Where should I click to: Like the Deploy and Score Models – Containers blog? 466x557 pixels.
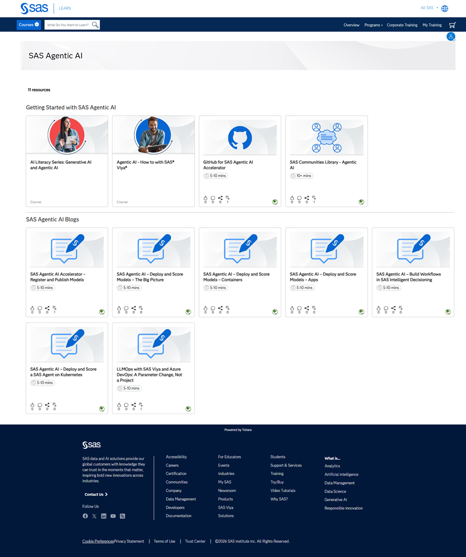click(x=206, y=308)
